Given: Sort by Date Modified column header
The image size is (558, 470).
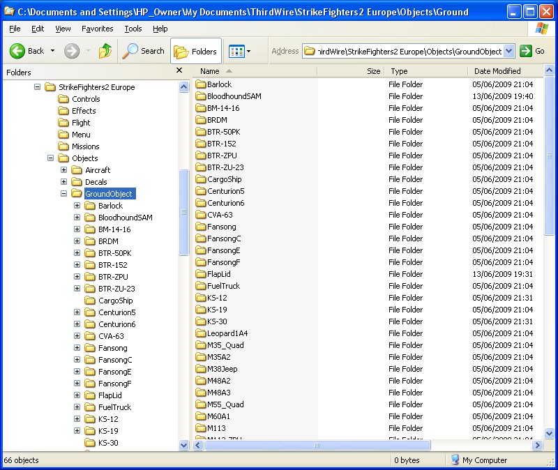Looking at the screenshot, I should pos(506,71).
